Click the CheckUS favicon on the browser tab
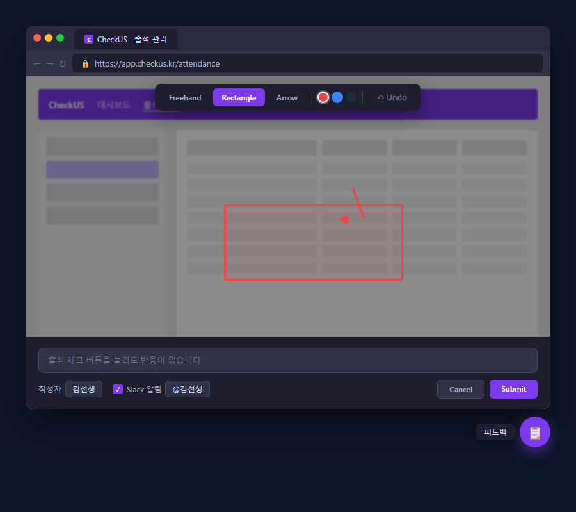 coord(88,39)
